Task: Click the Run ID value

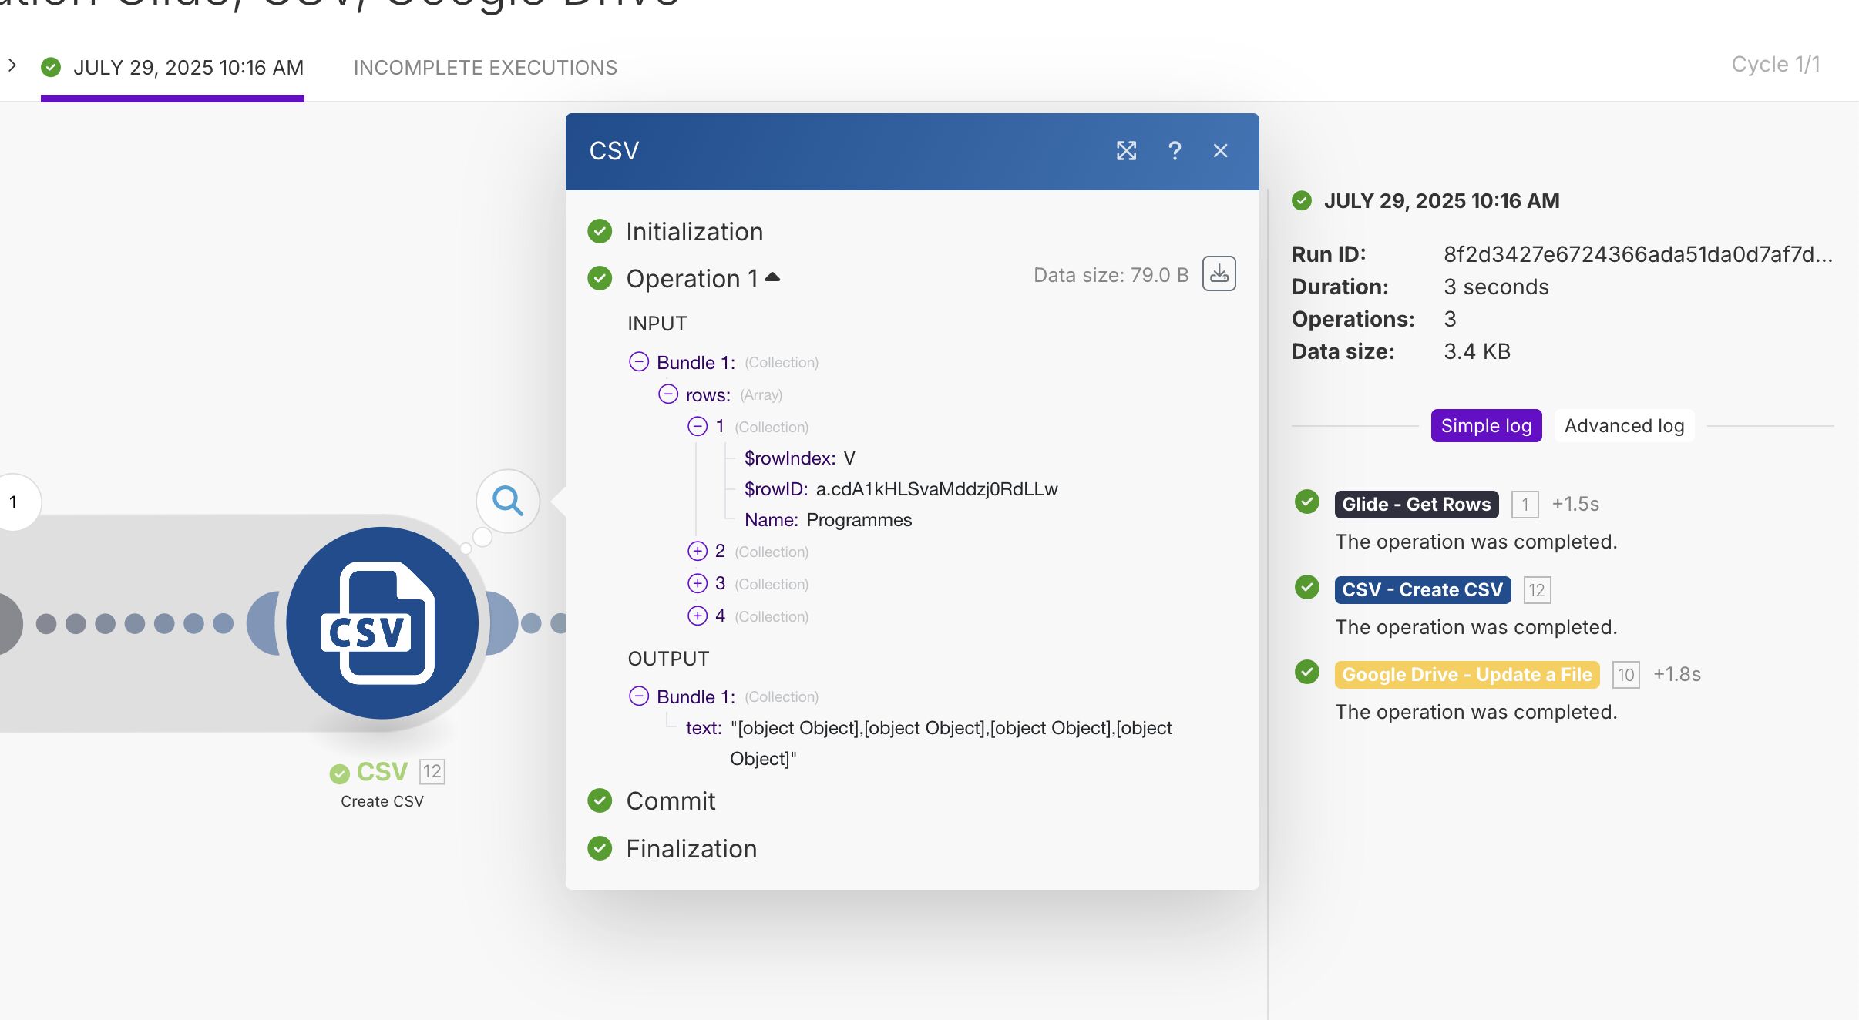Action: pyautogui.click(x=1638, y=254)
